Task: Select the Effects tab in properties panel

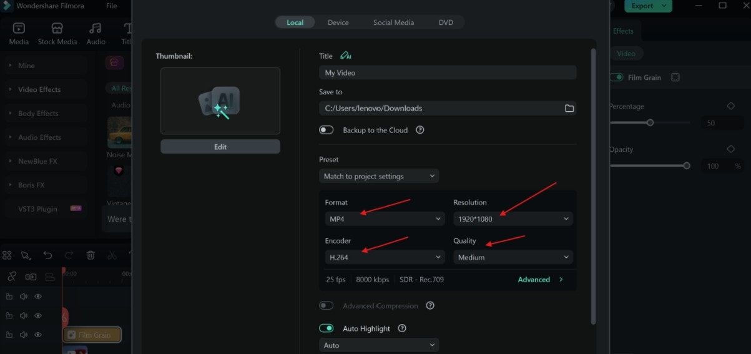Action: [x=622, y=31]
